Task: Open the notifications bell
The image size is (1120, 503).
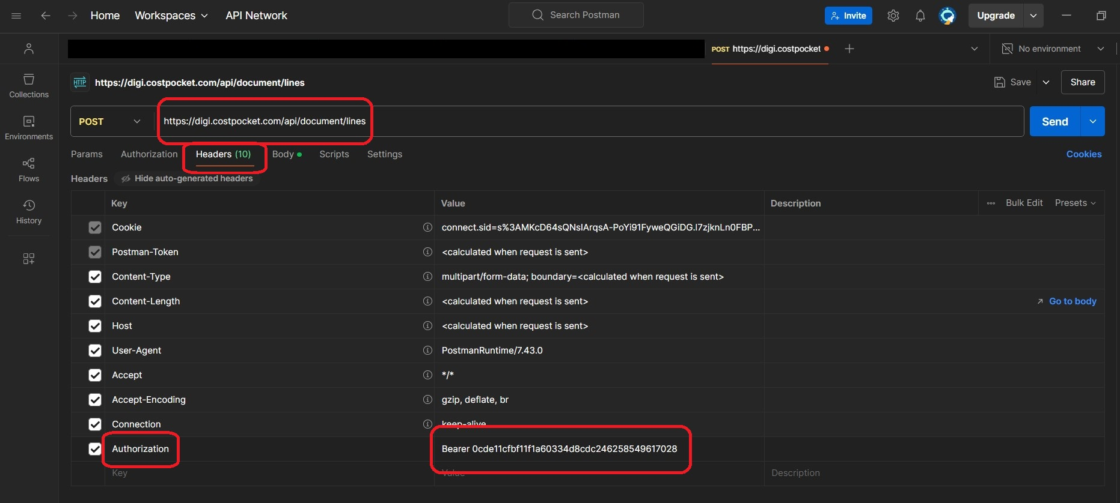Action: click(920, 16)
